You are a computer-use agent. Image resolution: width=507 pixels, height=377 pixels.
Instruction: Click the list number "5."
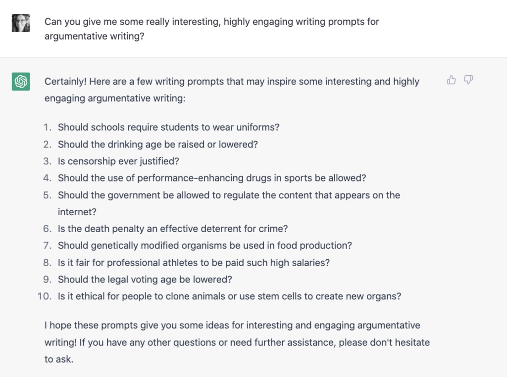pos(48,195)
